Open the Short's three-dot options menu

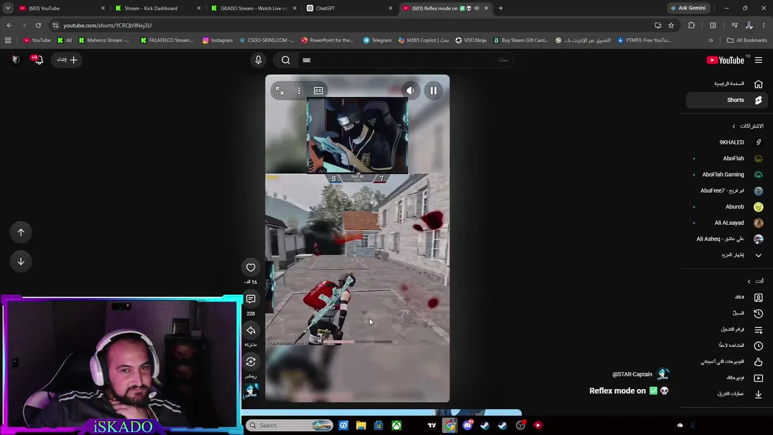click(x=299, y=91)
